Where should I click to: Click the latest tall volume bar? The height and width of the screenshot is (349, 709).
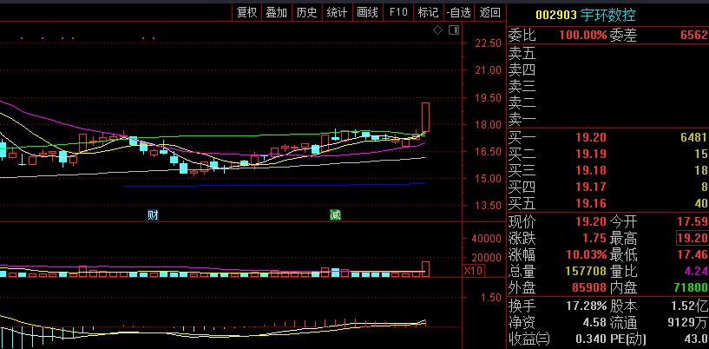[425, 269]
